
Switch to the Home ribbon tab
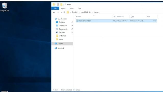click(x=63, y=8)
